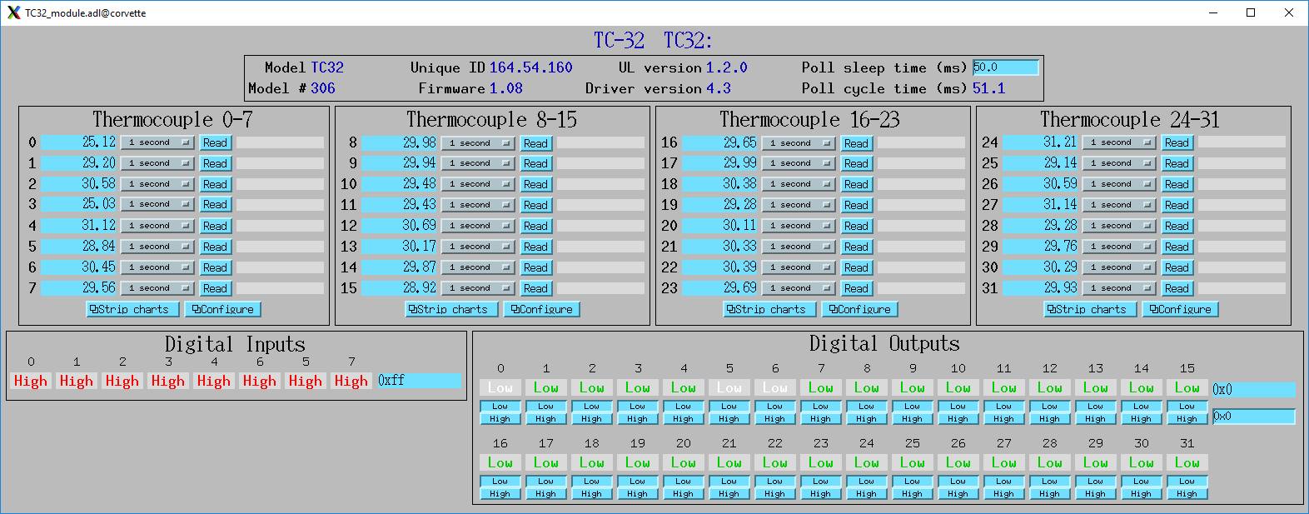Click the Poll sleep time input field
This screenshot has height=514, width=1309.
(x=1006, y=67)
